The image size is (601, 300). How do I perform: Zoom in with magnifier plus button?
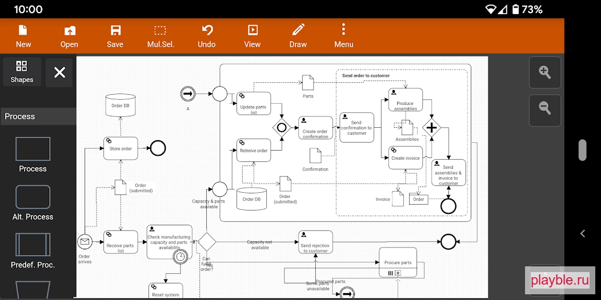544,72
